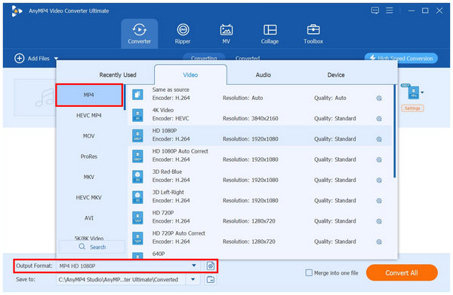Open settings gear for Same as source

pos(379,99)
